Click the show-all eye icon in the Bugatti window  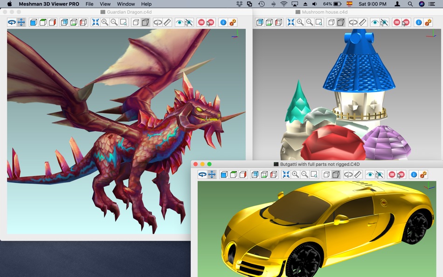pyautogui.click(x=370, y=174)
